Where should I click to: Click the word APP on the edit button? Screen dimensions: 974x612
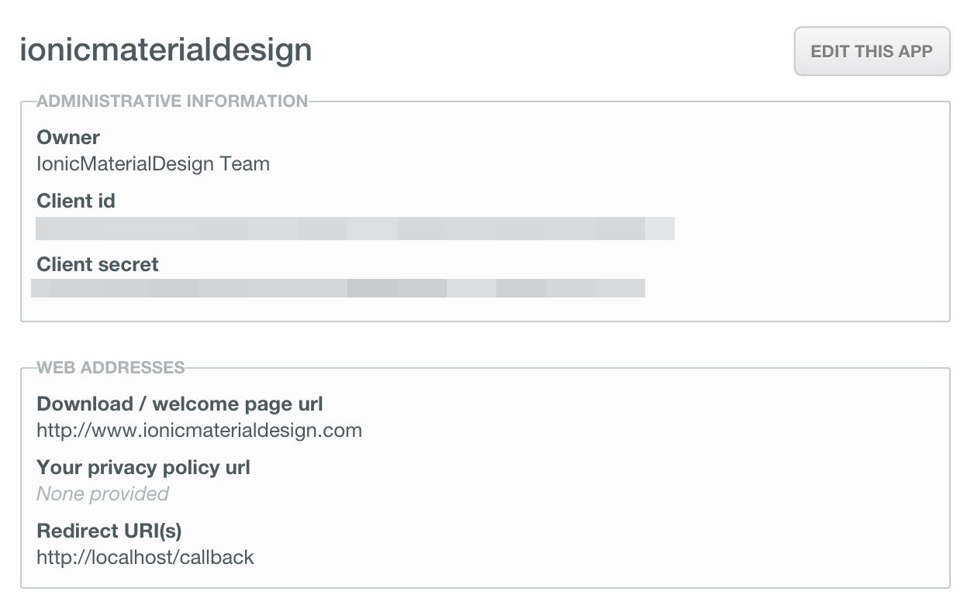click(915, 52)
